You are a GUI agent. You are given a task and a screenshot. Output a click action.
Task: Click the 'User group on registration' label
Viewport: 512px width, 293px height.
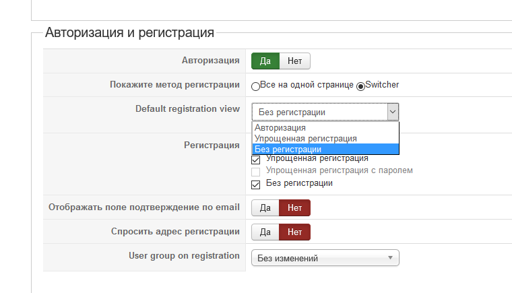[x=184, y=256]
